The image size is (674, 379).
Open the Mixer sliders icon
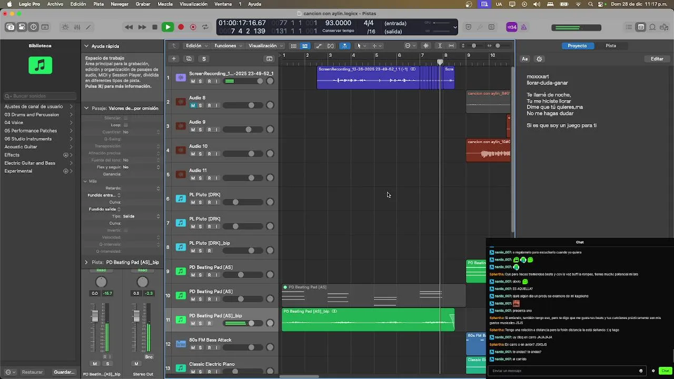(77, 27)
